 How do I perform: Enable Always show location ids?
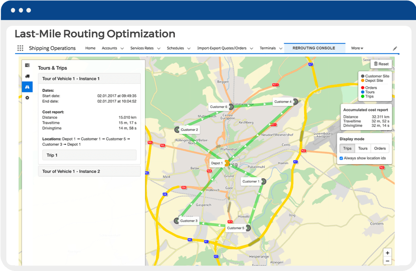pos(341,158)
